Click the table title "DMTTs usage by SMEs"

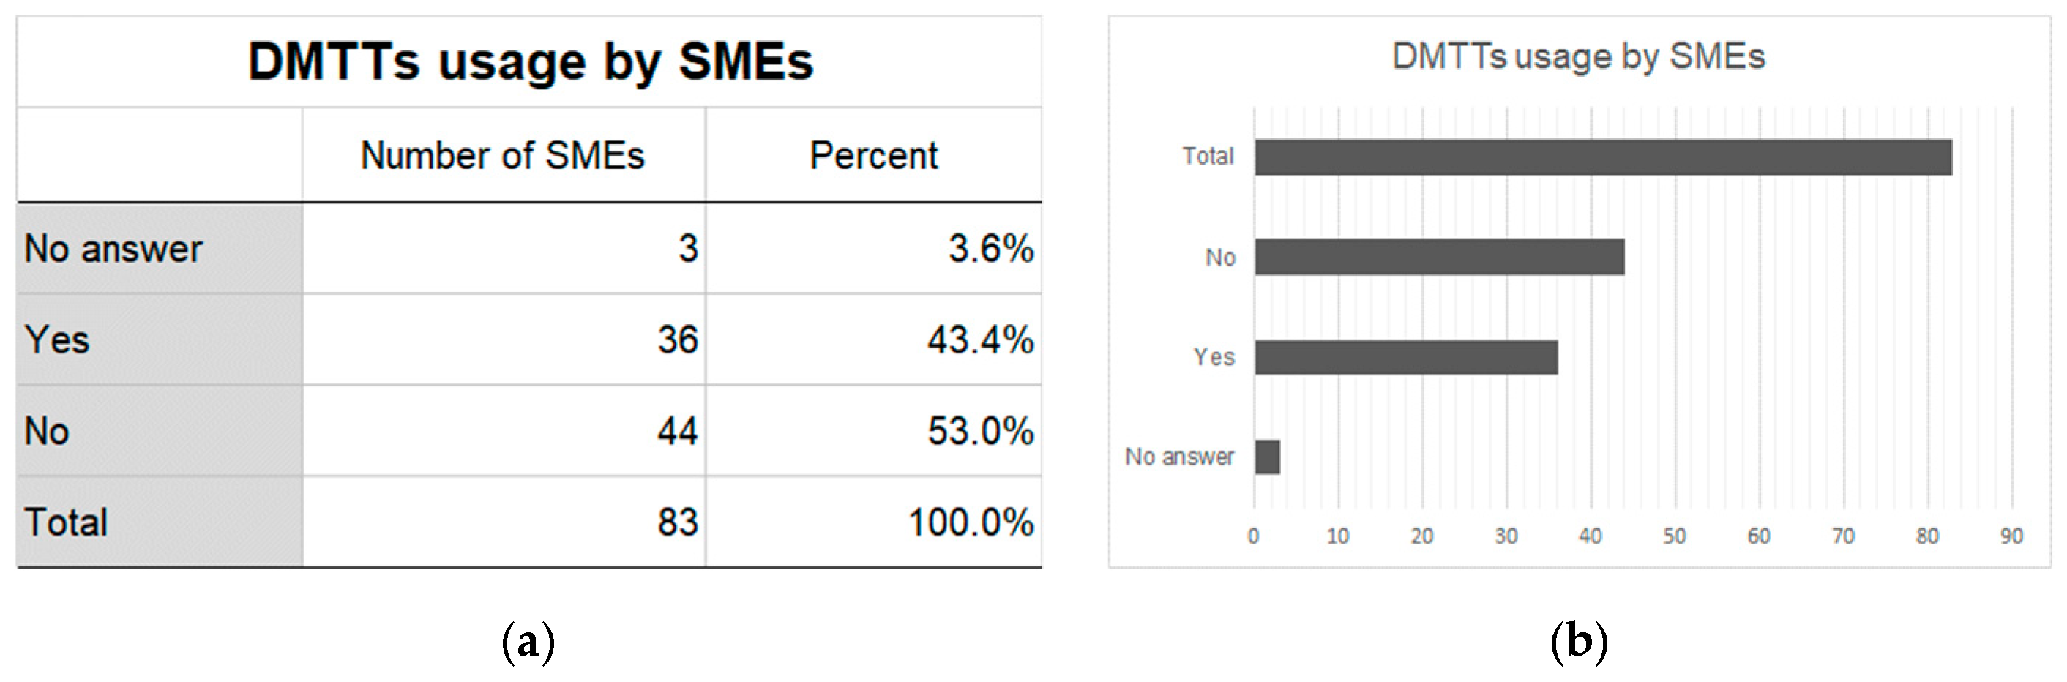click(x=530, y=61)
